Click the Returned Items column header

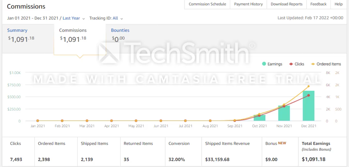pos(138,144)
